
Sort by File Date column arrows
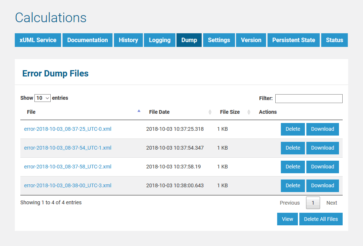pos(210,112)
